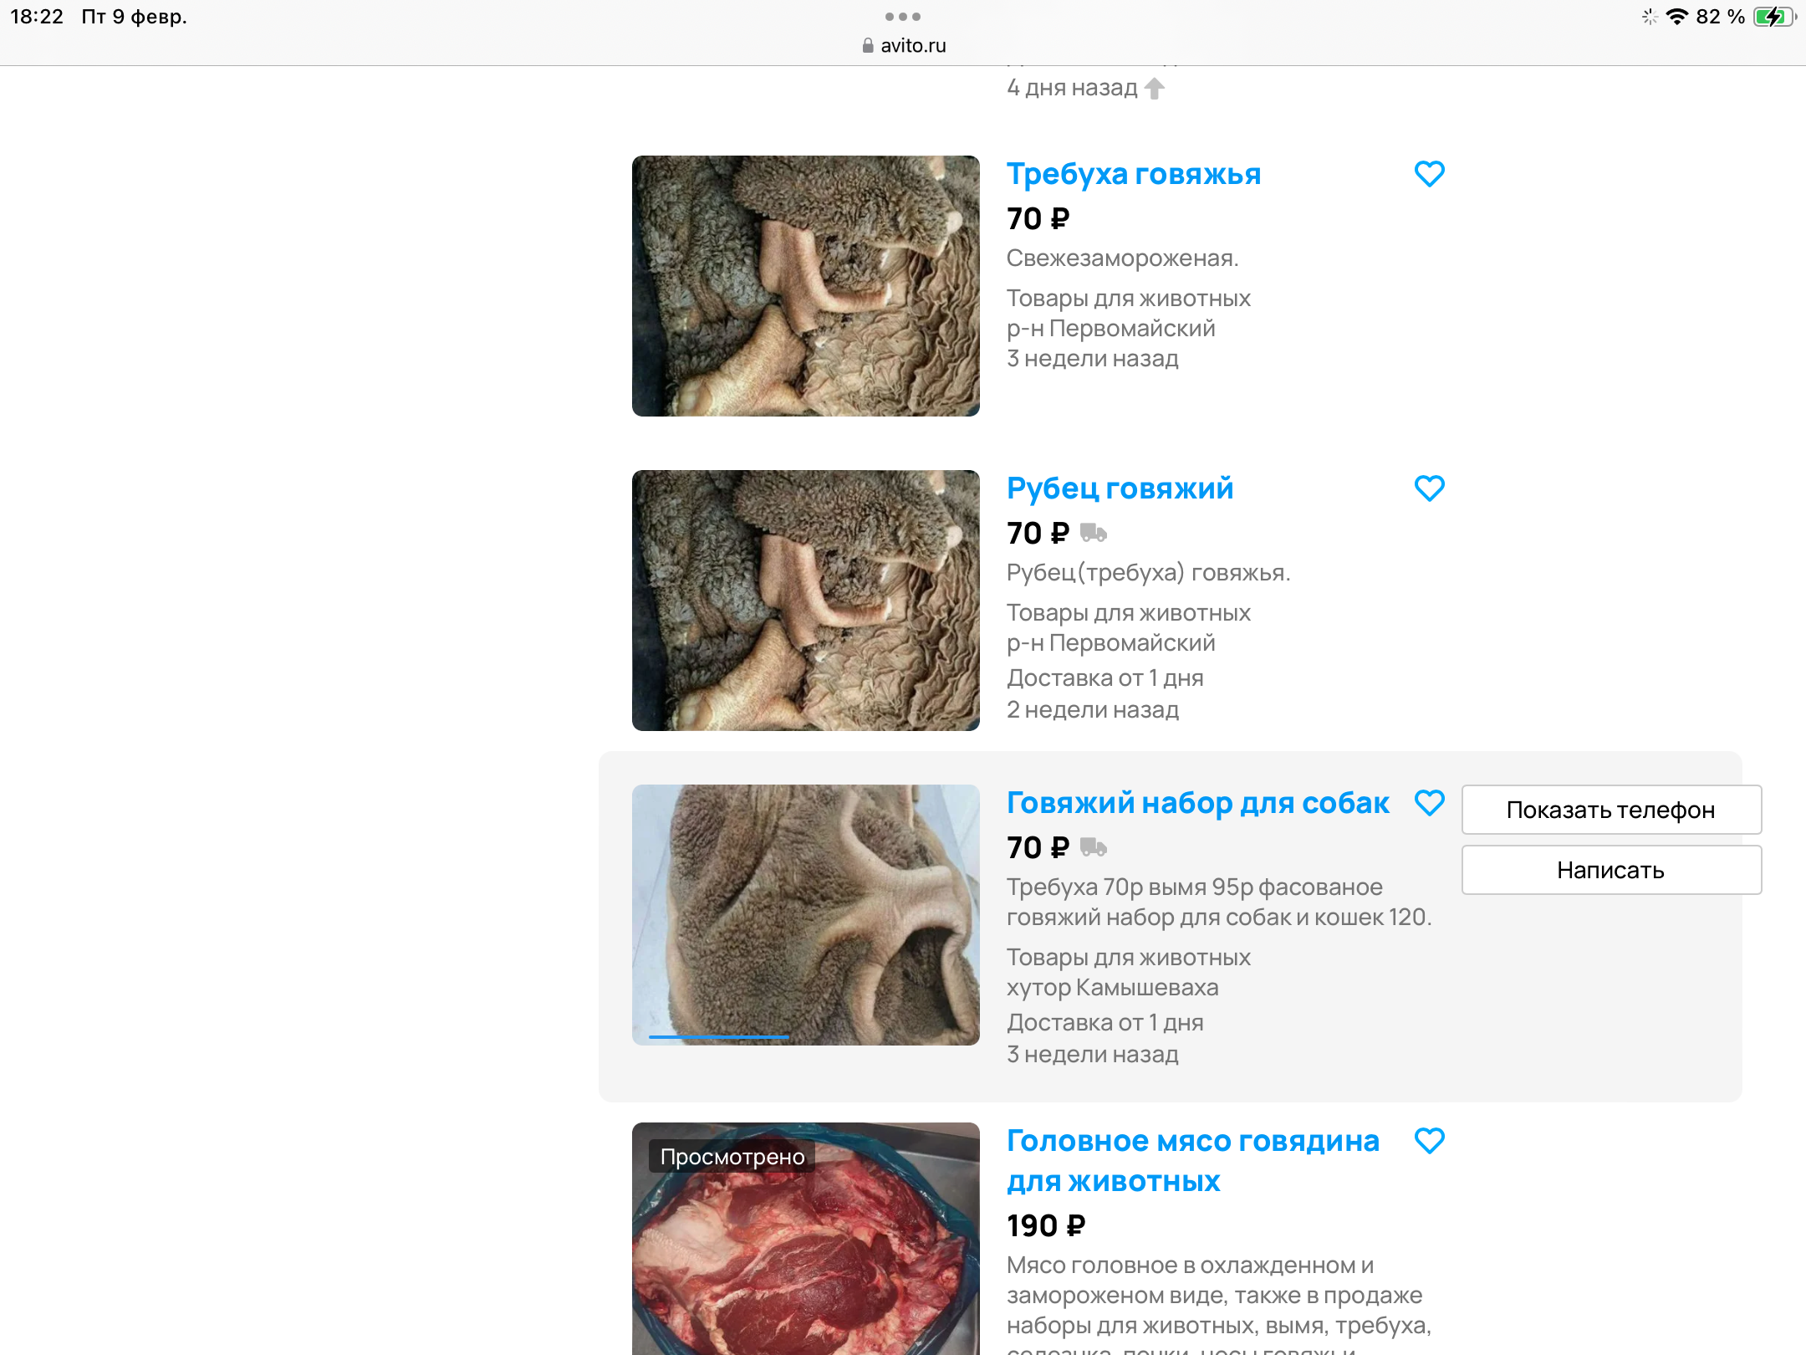Add Говяжий набор для собак to favorites
The image size is (1806, 1355).
[x=1429, y=803]
